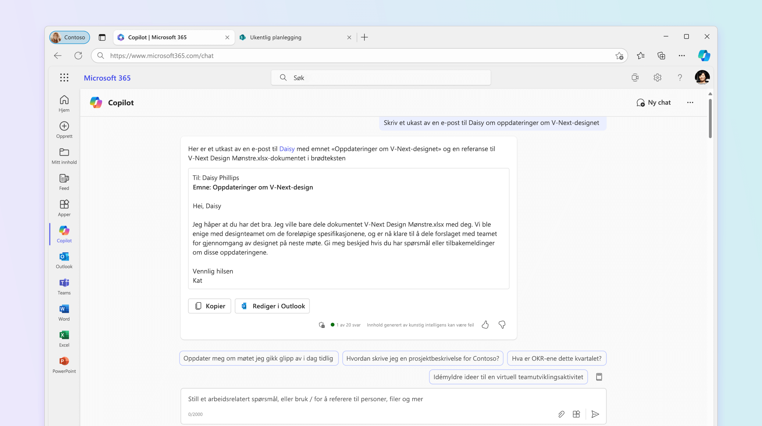
Task: Click the Søk input field
Action: pyautogui.click(x=380, y=77)
